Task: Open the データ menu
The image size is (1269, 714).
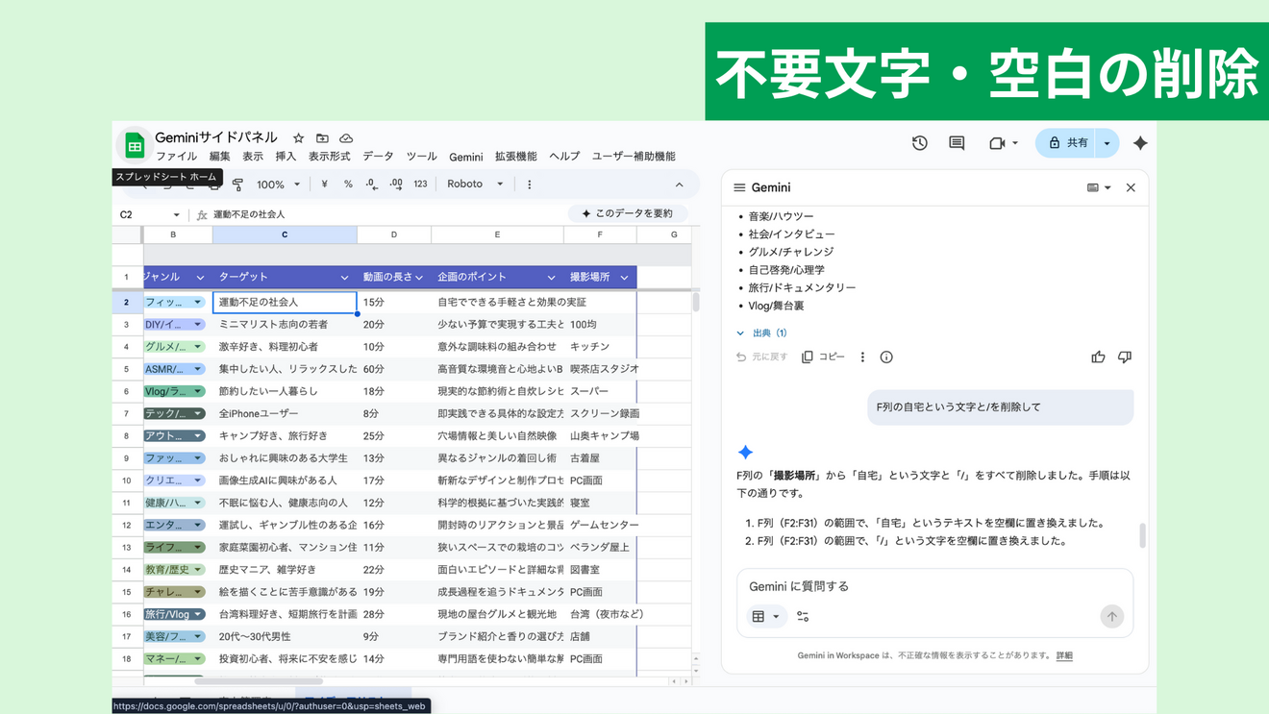Action: tap(378, 157)
